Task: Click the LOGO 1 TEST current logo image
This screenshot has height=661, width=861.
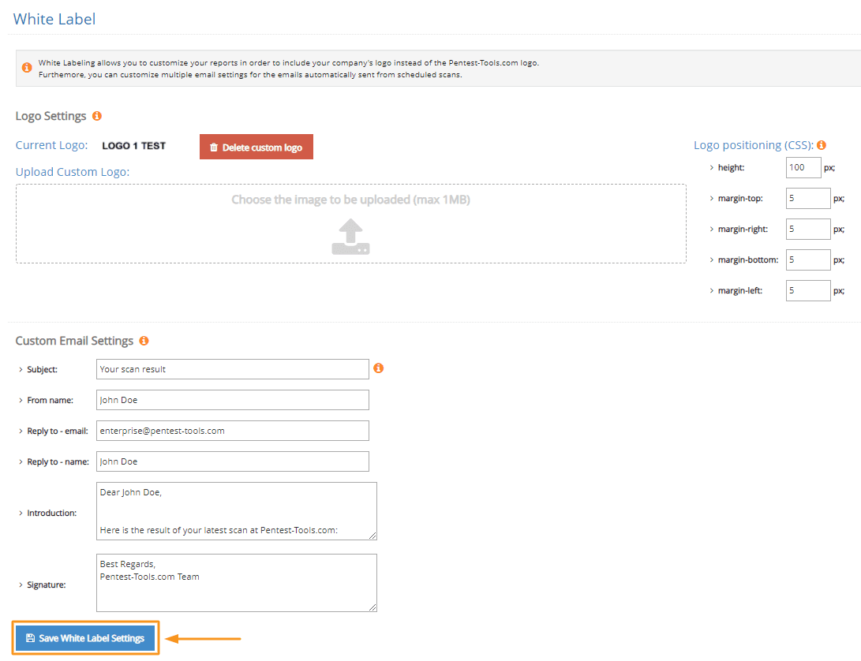Action: [133, 145]
